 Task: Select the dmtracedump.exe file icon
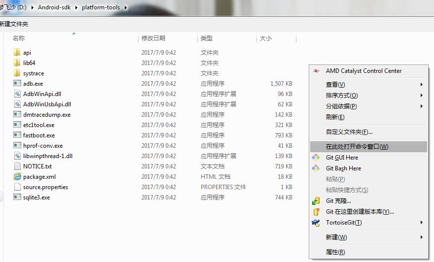coord(17,114)
